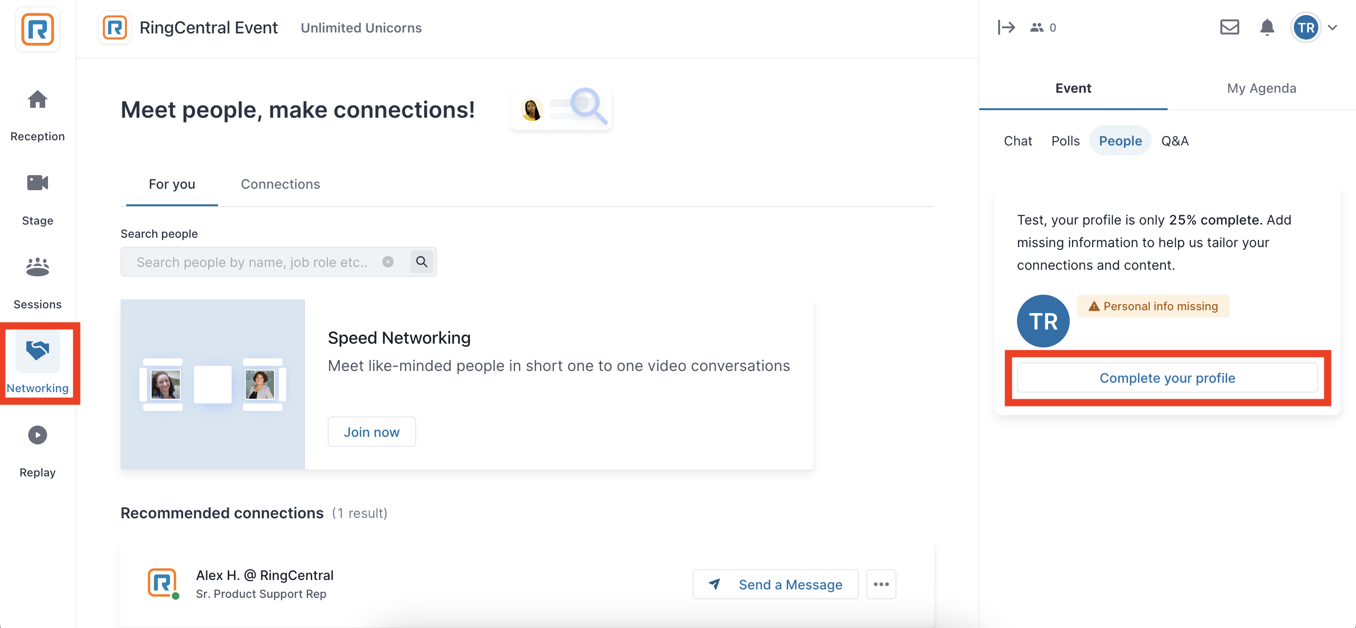The height and width of the screenshot is (628, 1356).
Task: Open messages envelope icon
Action: click(x=1229, y=27)
